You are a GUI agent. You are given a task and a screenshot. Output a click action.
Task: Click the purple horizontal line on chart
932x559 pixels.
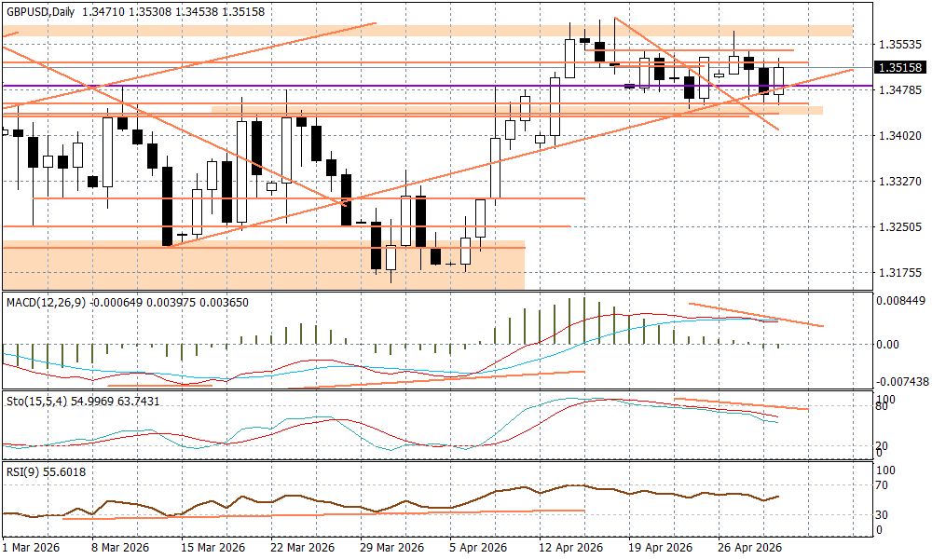pos(280,86)
